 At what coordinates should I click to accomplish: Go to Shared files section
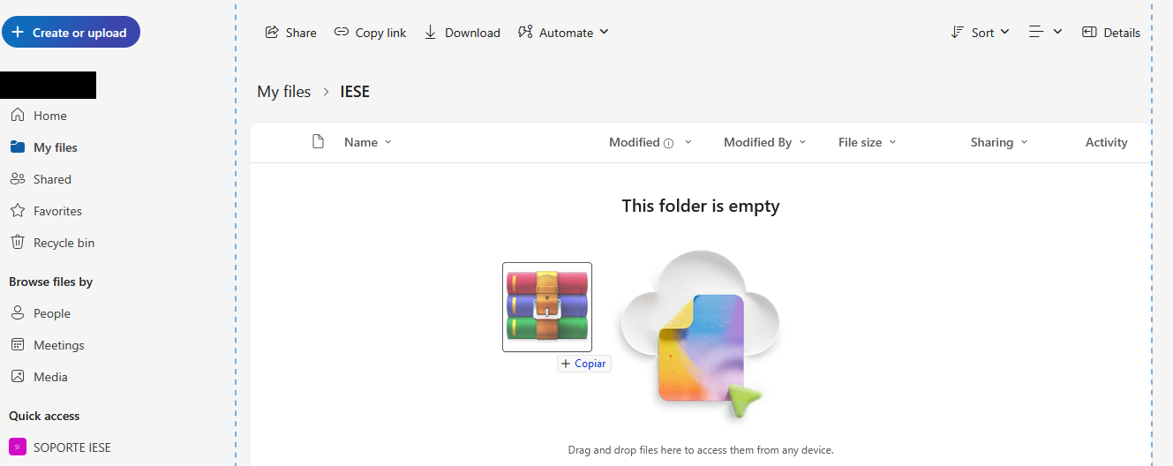click(x=51, y=179)
